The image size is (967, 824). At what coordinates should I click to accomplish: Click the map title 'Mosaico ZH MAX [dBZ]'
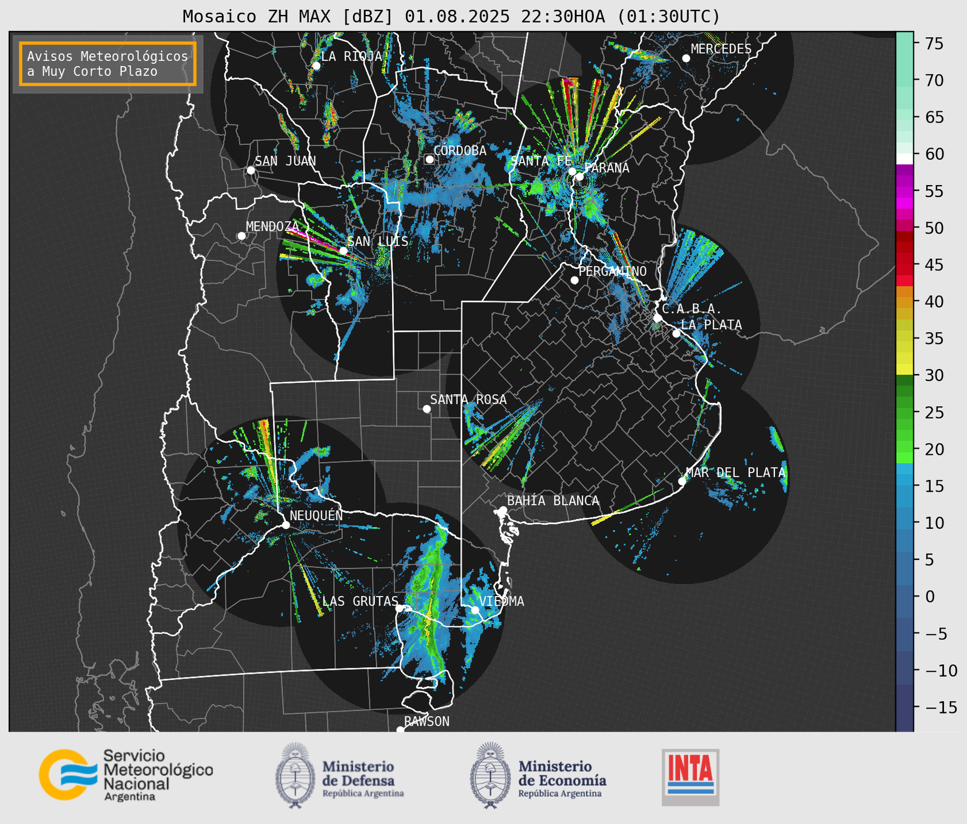[288, 17]
